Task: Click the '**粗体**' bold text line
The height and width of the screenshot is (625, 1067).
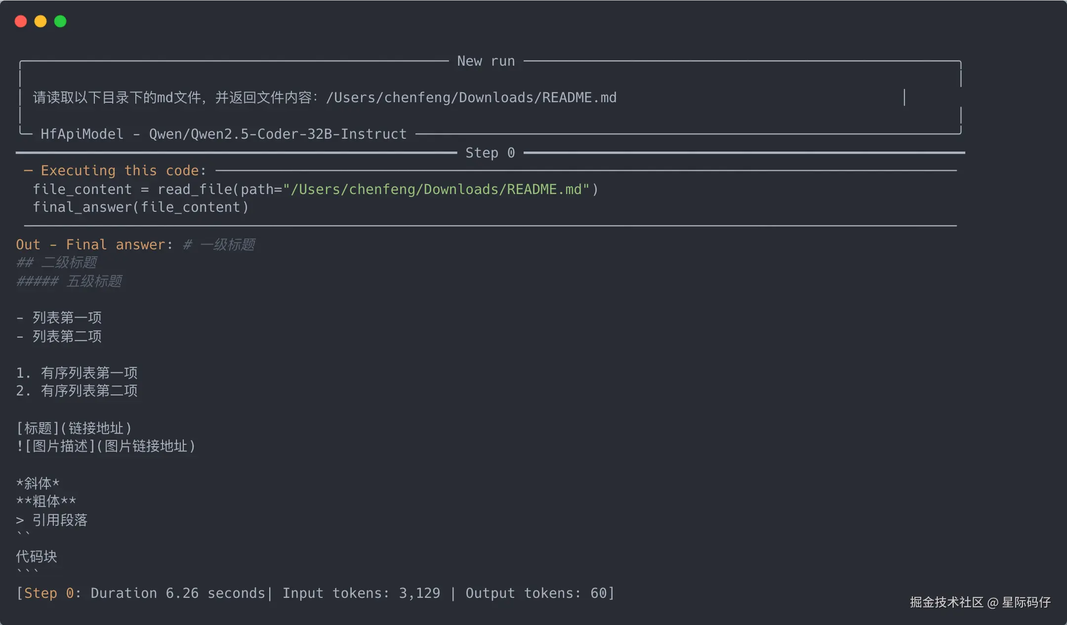Action: (x=46, y=502)
